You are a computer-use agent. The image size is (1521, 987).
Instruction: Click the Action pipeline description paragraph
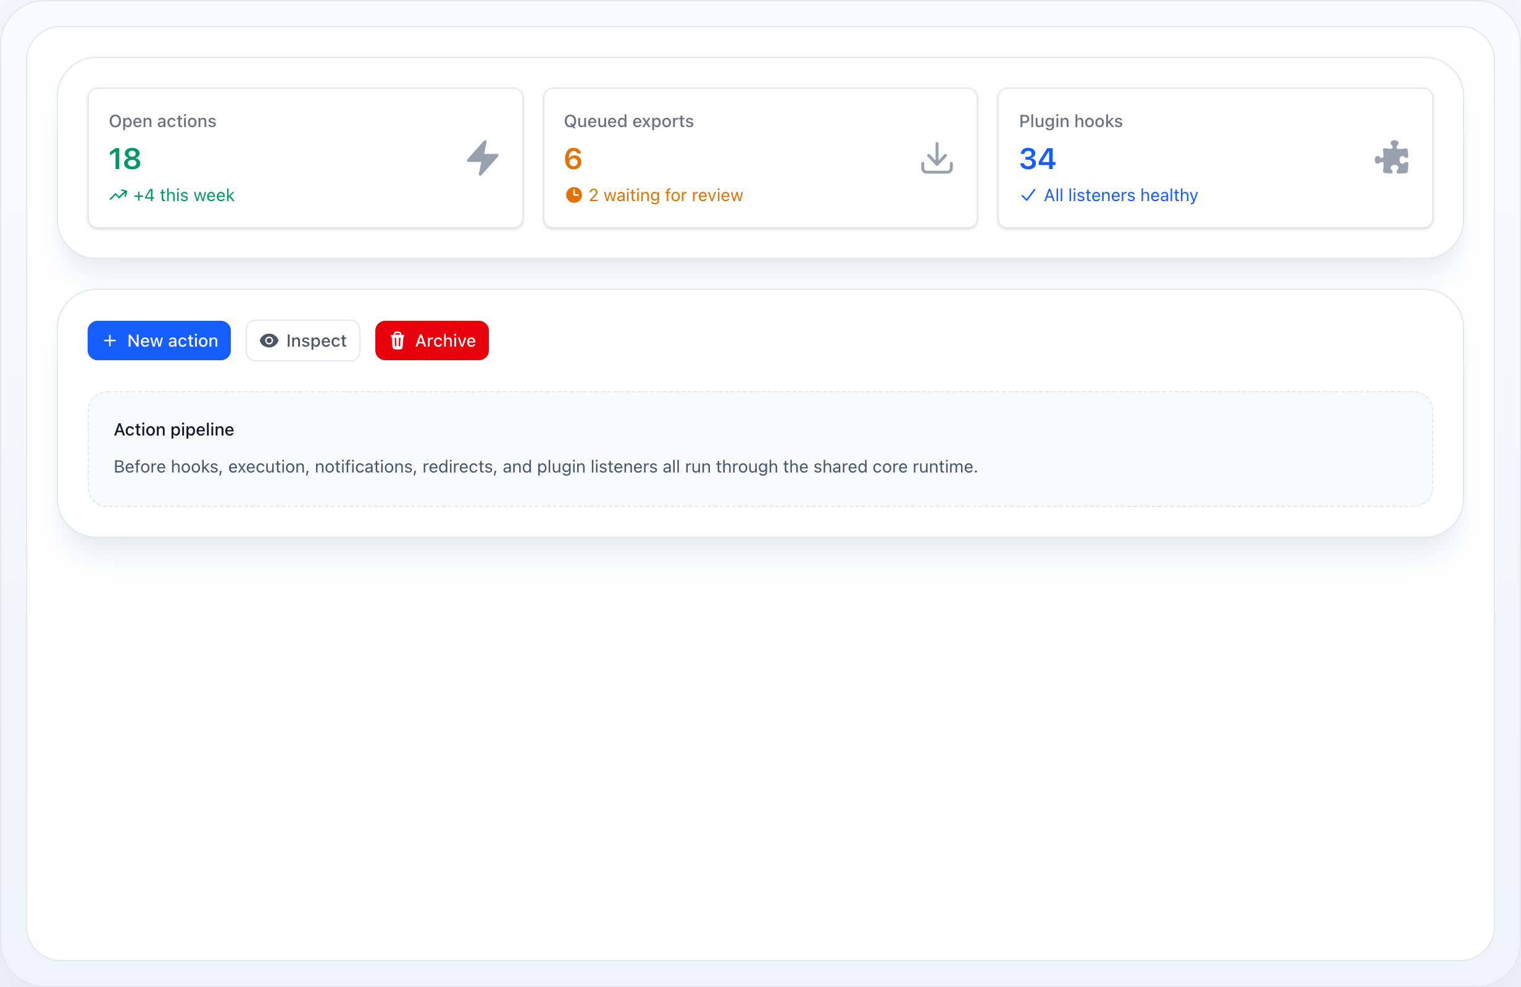[546, 467]
